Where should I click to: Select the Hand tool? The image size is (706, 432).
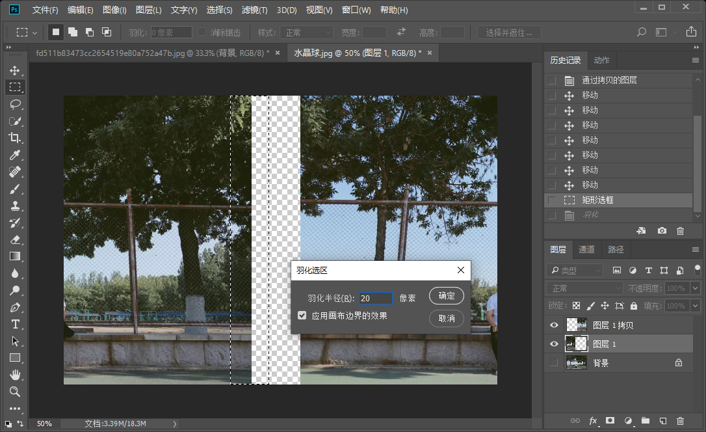[x=15, y=375]
